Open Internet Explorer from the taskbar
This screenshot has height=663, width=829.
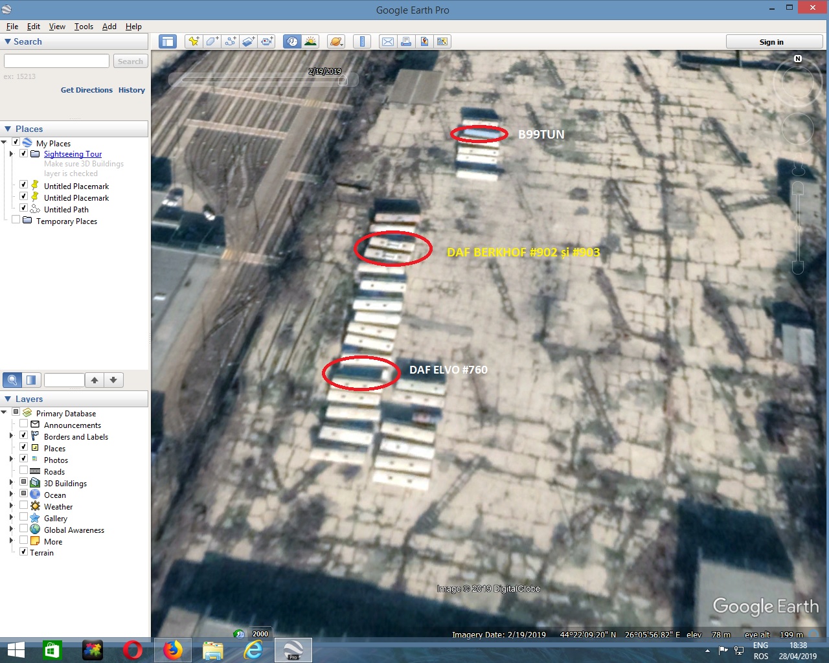coord(253,650)
